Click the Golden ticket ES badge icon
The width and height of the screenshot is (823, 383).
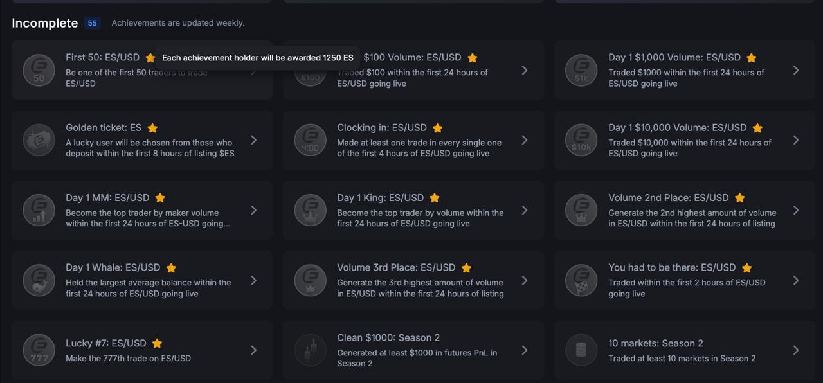pos(39,140)
